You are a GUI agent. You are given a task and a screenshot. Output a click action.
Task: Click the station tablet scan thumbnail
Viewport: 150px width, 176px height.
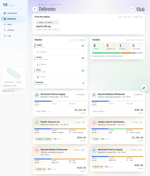click(14, 73)
